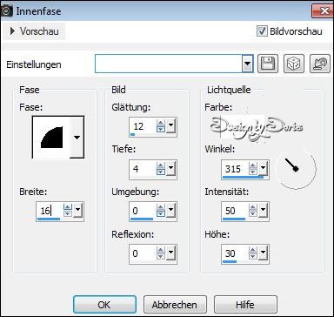
Task: Open the Fase bevel shape dropdown
Action: pyautogui.click(x=77, y=137)
